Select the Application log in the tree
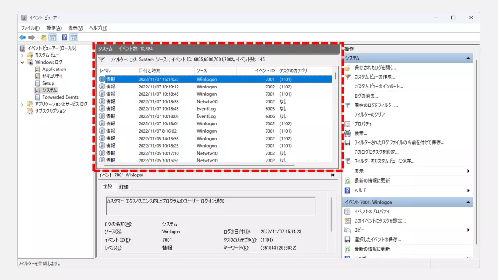 tap(53, 70)
